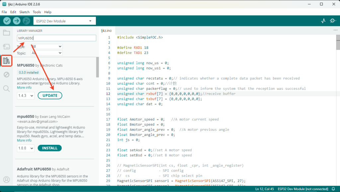
Task: Click UPDATE for the MPU6050 library
Action: click(50, 96)
